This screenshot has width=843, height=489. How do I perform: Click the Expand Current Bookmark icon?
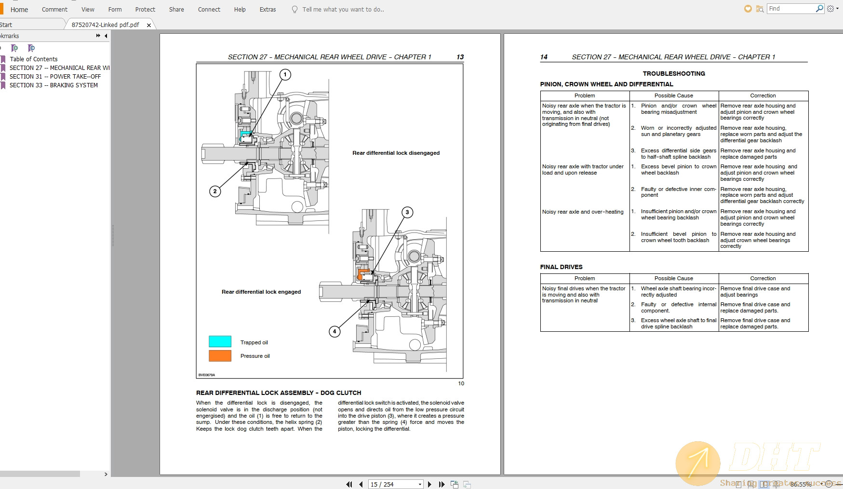pyautogui.click(x=31, y=49)
